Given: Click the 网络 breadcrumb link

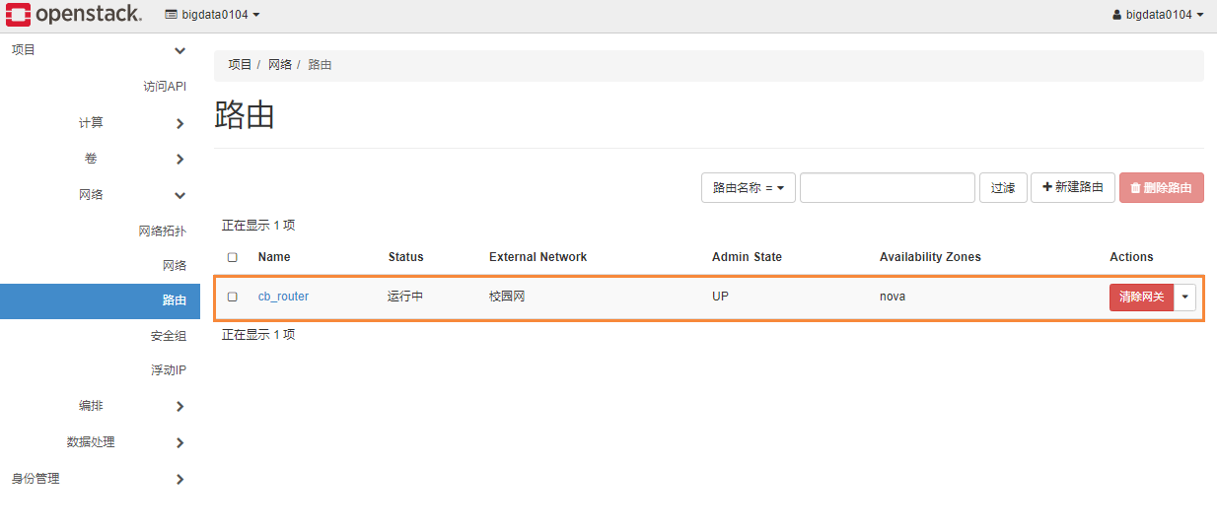Looking at the screenshot, I should [x=280, y=65].
